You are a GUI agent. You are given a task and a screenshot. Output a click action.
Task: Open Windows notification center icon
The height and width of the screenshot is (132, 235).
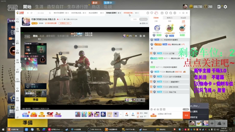pos(230,129)
